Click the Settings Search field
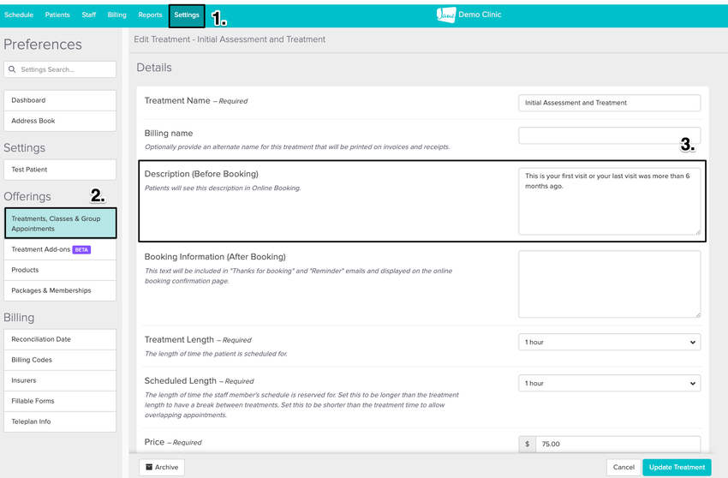The width and height of the screenshot is (728, 478). click(x=60, y=69)
